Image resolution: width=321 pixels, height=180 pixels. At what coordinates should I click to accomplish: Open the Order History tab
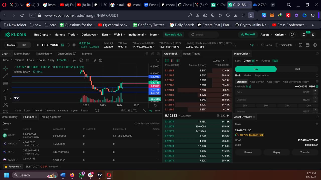pos(10,117)
